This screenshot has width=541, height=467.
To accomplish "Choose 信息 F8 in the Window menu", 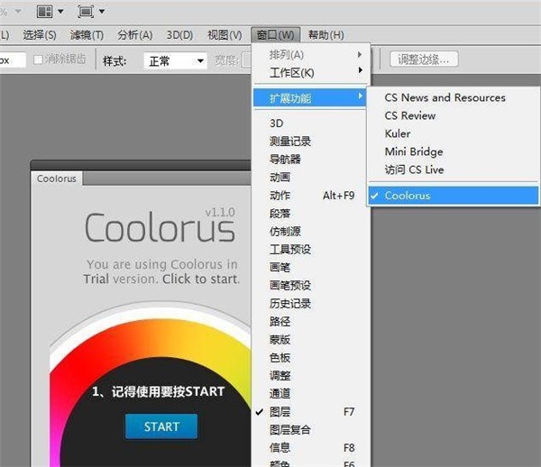I will (312, 447).
